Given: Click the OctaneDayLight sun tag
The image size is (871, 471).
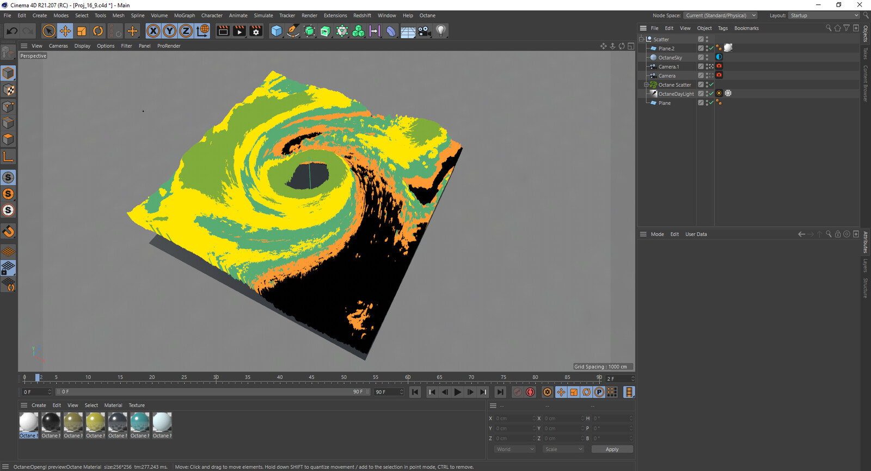Looking at the screenshot, I should [719, 93].
